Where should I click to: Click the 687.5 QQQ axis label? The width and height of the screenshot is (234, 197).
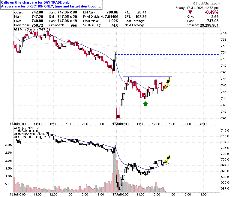[x=225, y=189]
